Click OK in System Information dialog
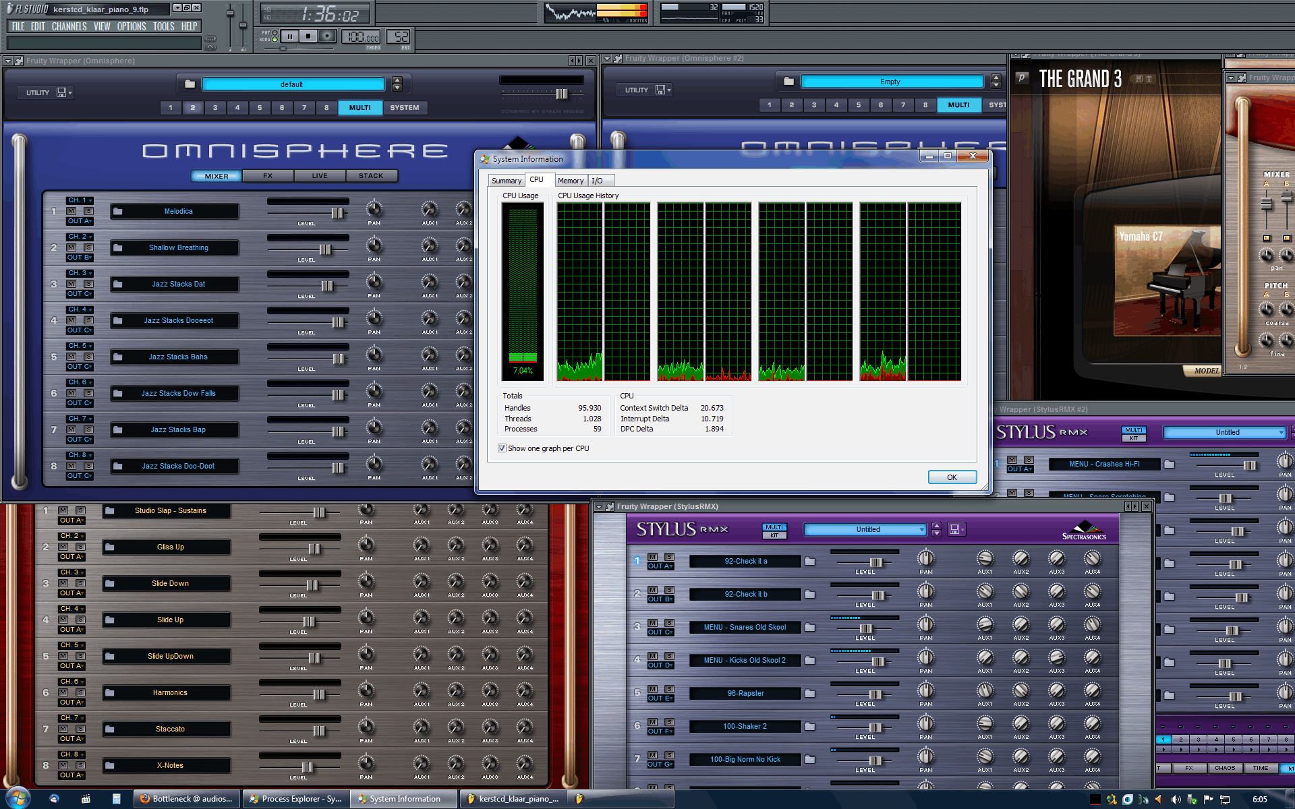The height and width of the screenshot is (809, 1295). pyautogui.click(x=952, y=477)
